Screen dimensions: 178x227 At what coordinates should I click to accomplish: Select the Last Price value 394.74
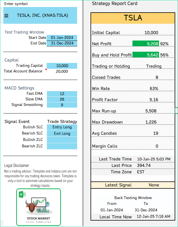(144, 165)
